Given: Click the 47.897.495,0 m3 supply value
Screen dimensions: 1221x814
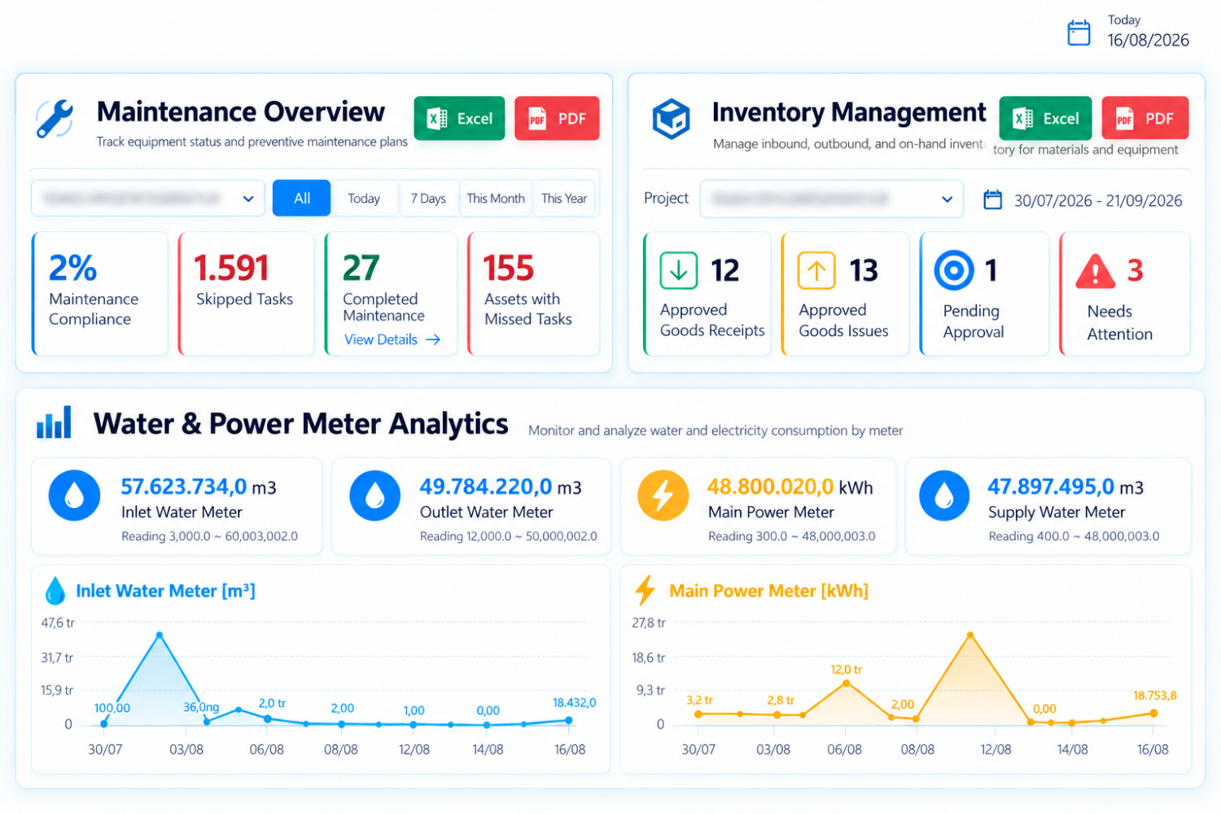Looking at the screenshot, I should tap(1066, 487).
